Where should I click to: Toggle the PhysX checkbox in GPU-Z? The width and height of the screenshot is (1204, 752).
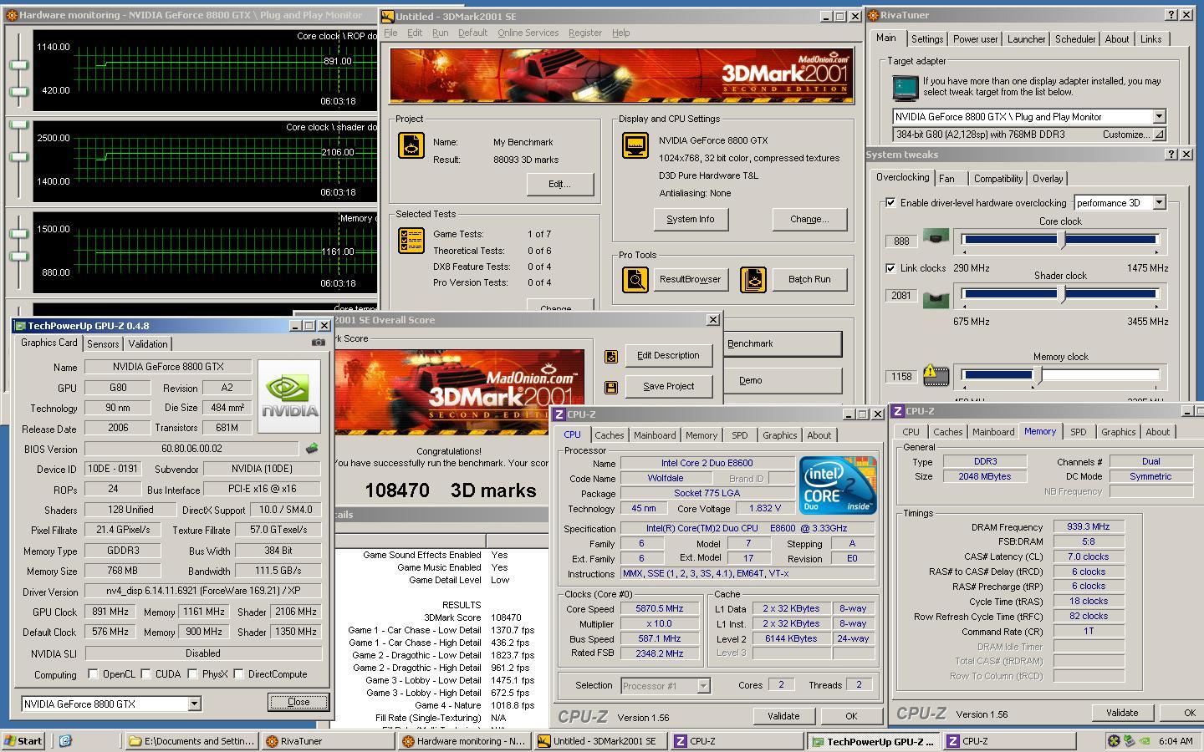192,674
